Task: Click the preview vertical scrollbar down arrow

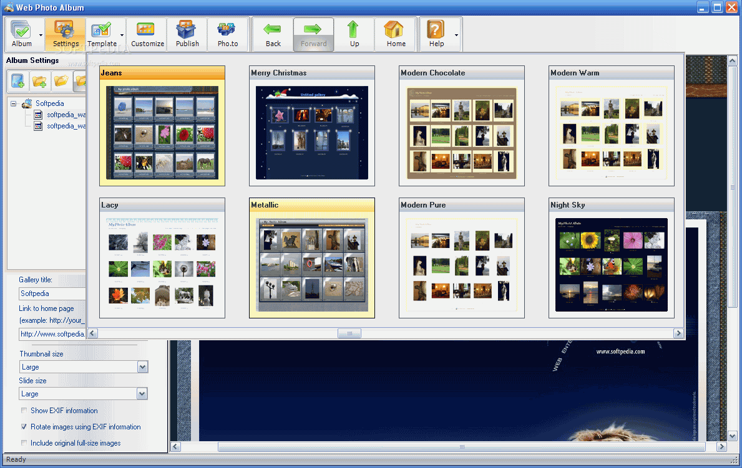Action: [733, 436]
